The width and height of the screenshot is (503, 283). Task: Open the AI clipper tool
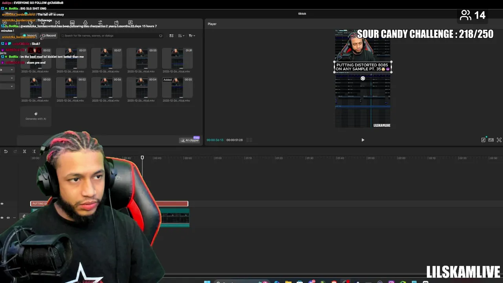(x=190, y=140)
